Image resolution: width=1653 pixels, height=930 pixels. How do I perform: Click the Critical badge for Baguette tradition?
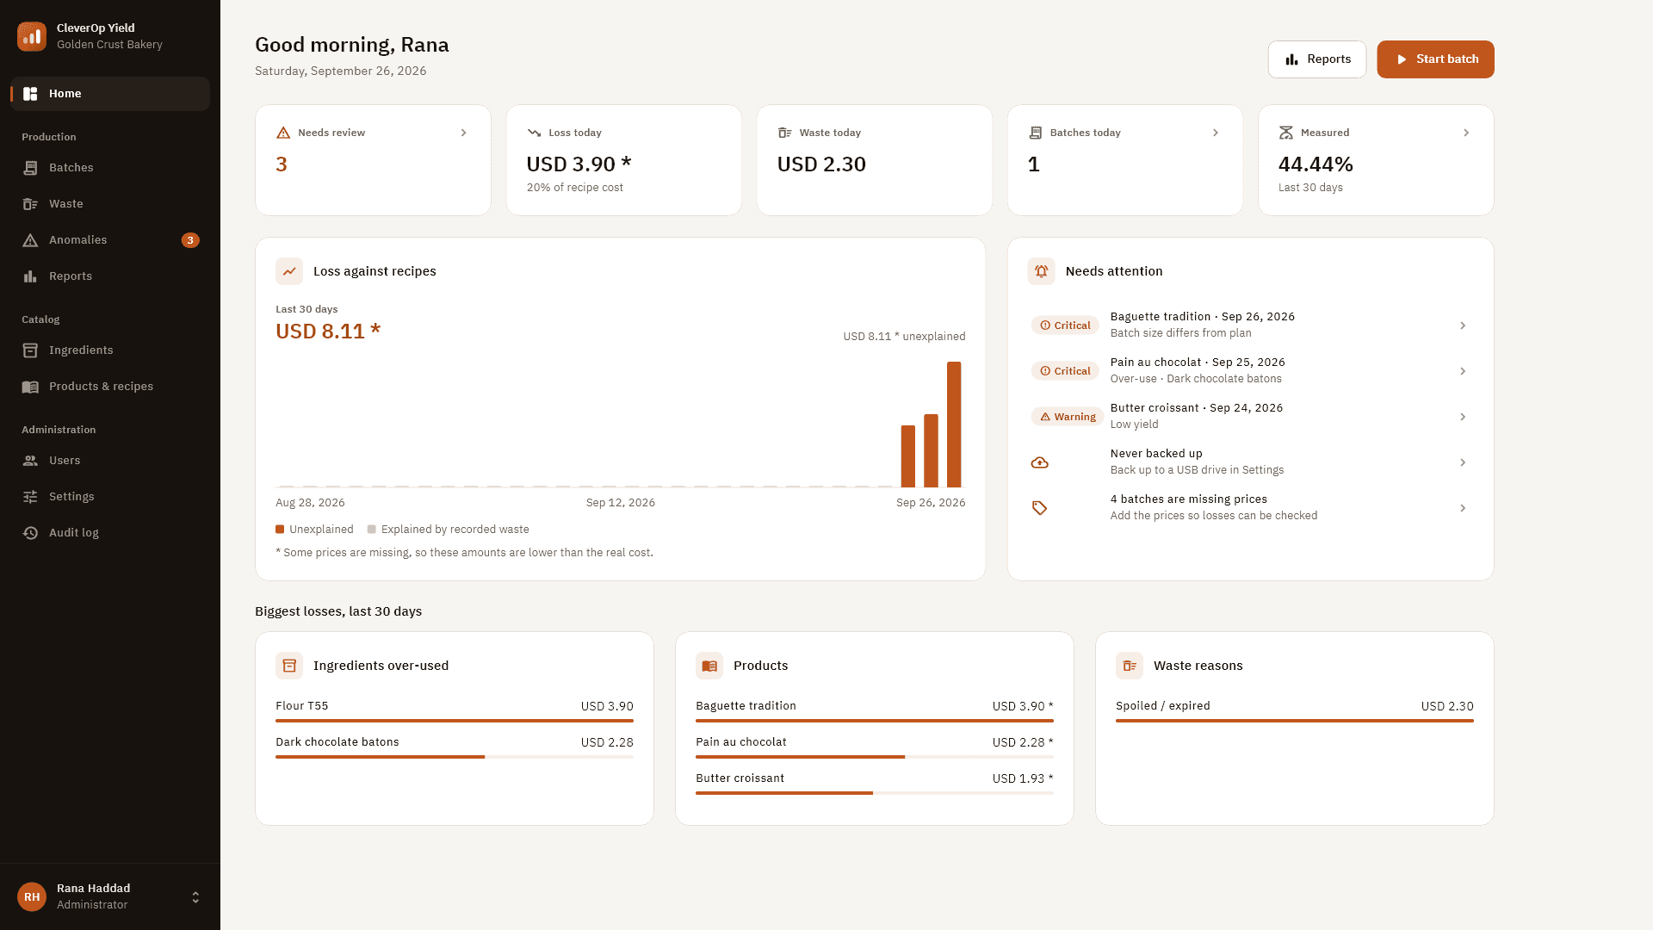pos(1066,325)
